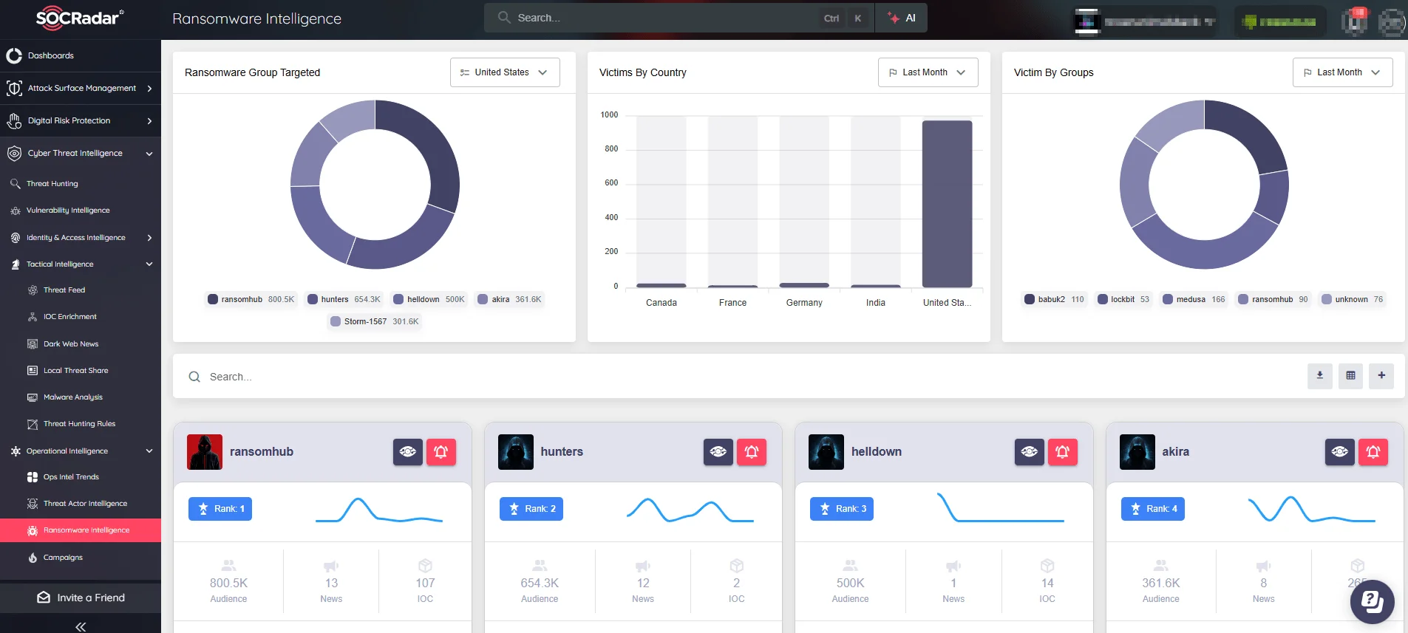This screenshot has width=1408, height=633.
Task: Click the United States bar in chart
Action: [x=947, y=204]
